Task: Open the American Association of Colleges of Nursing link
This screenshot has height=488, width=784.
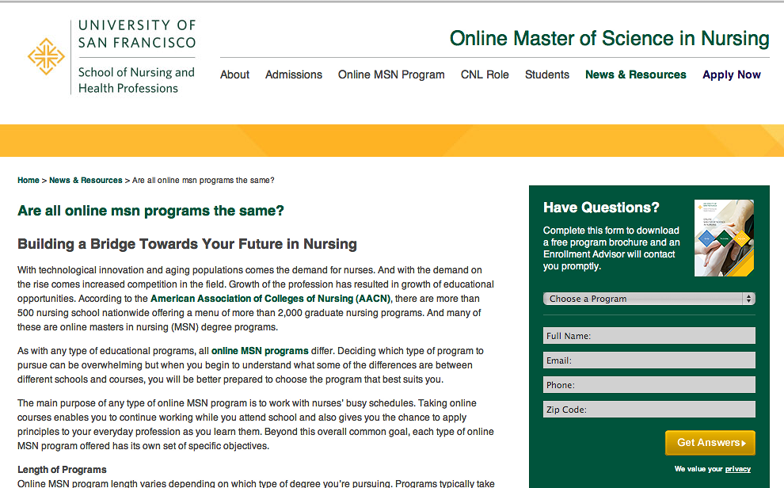Action: click(271, 299)
